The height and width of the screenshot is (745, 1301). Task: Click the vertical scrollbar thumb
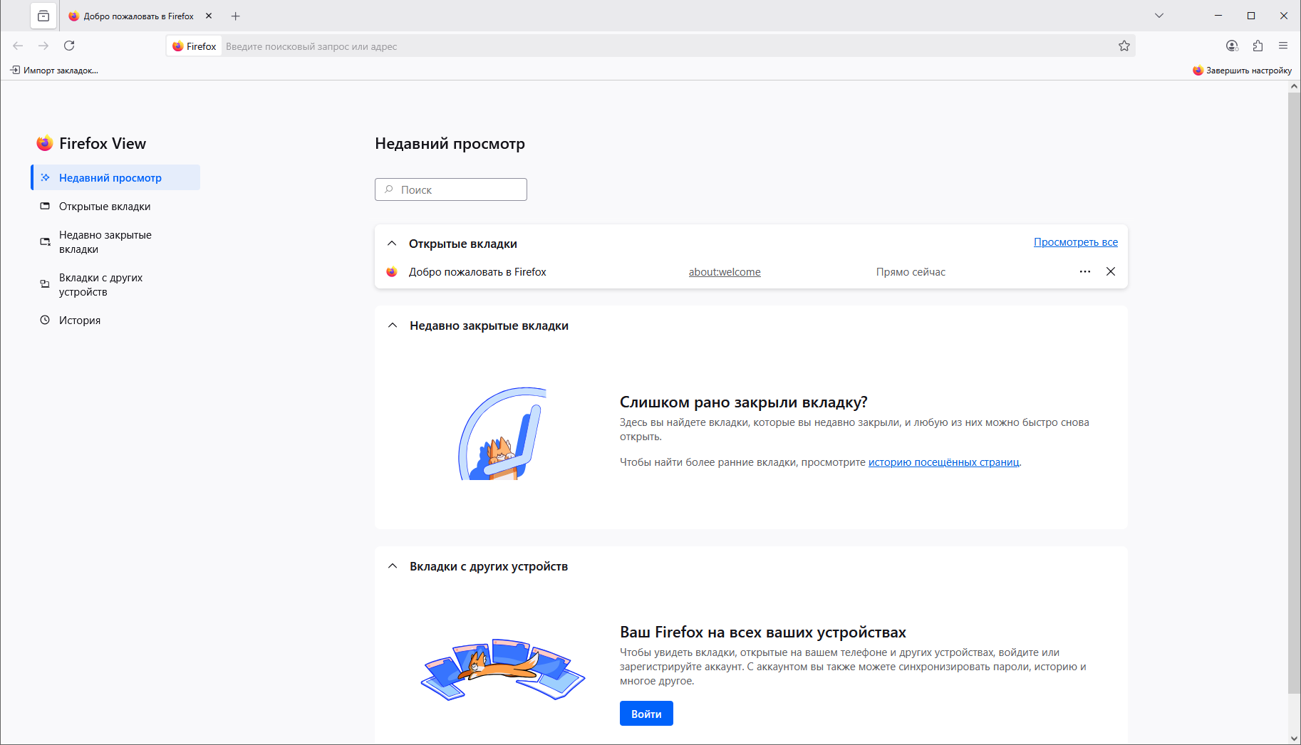[1294, 392]
